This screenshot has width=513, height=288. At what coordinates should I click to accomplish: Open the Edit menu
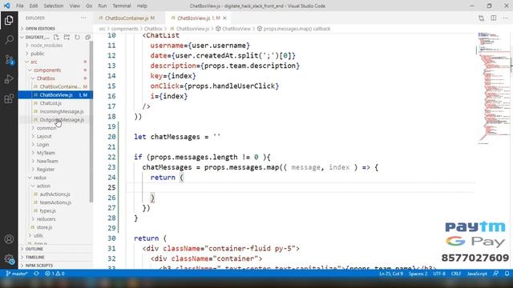click(x=34, y=6)
